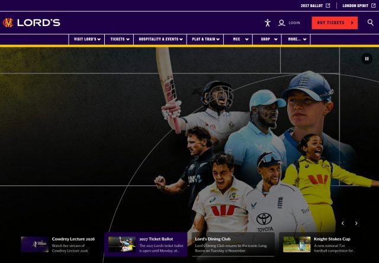Open 2027 Ballot external link icon
This screenshot has height=263, width=379.
pos(327,5)
